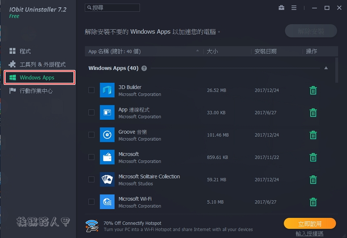Select Windows Apps in the sidebar

[40, 78]
